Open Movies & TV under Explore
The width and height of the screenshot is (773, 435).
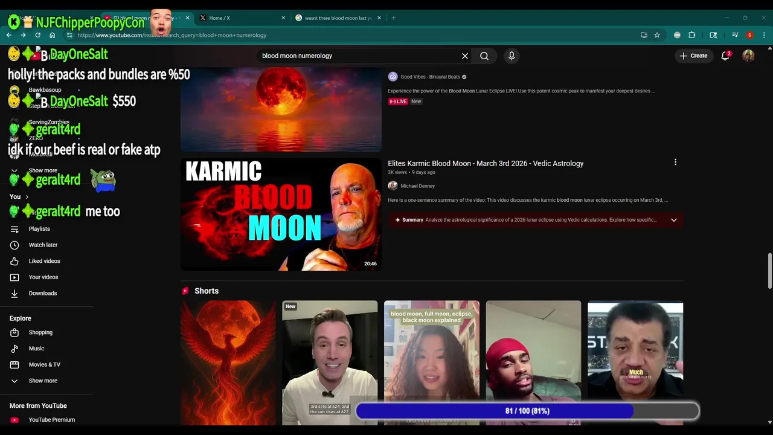(x=44, y=364)
